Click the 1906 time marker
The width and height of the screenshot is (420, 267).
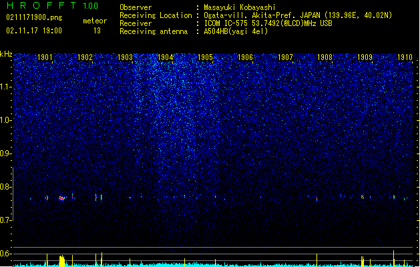[x=245, y=57]
